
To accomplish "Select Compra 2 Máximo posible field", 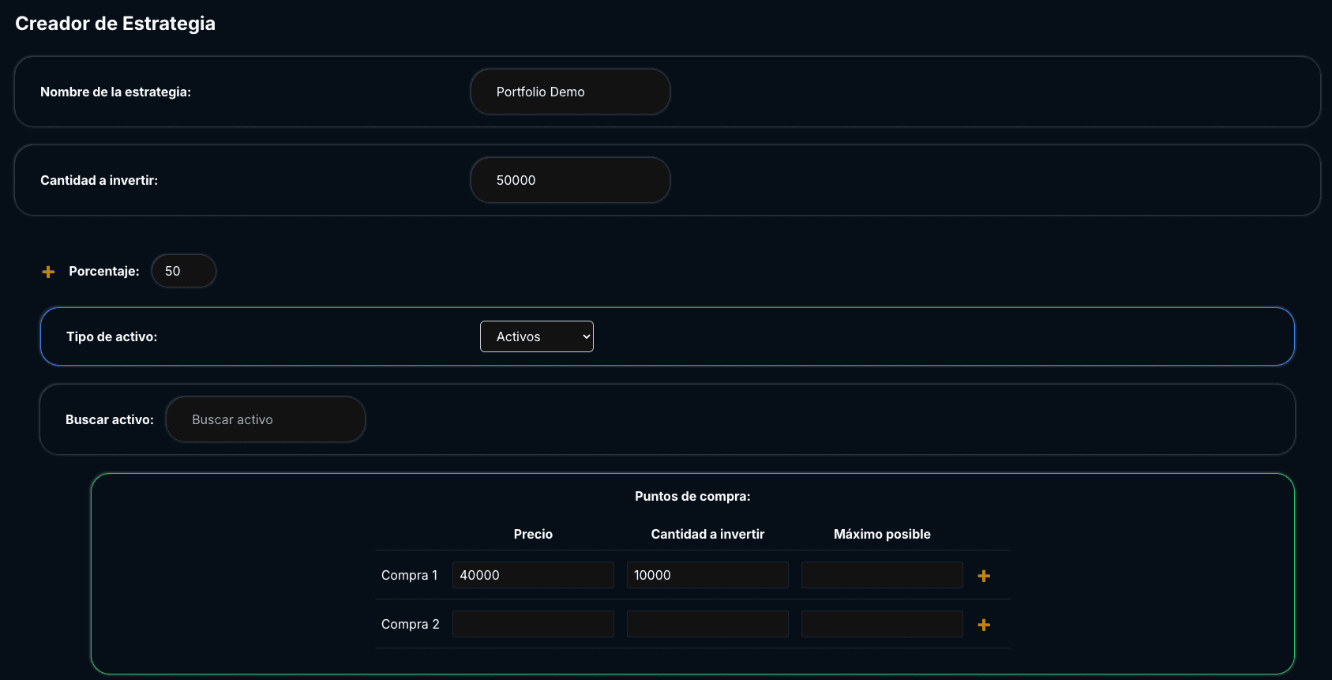I will click(882, 624).
